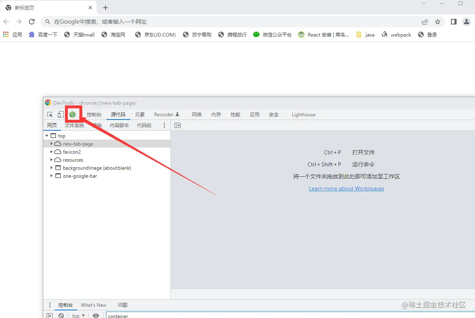Close the 新标签页 tab
The height and width of the screenshot is (318, 475).
pyautogui.click(x=90, y=8)
